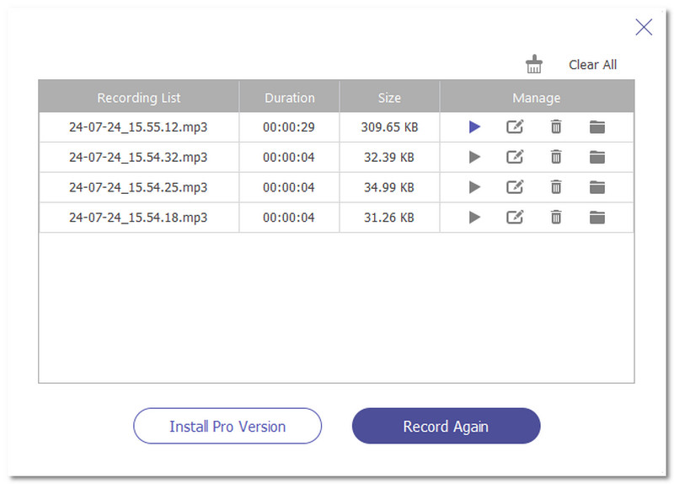Click edit icon for the 15.54.18 recording
674x484 pixels.
tap(515, 218)
